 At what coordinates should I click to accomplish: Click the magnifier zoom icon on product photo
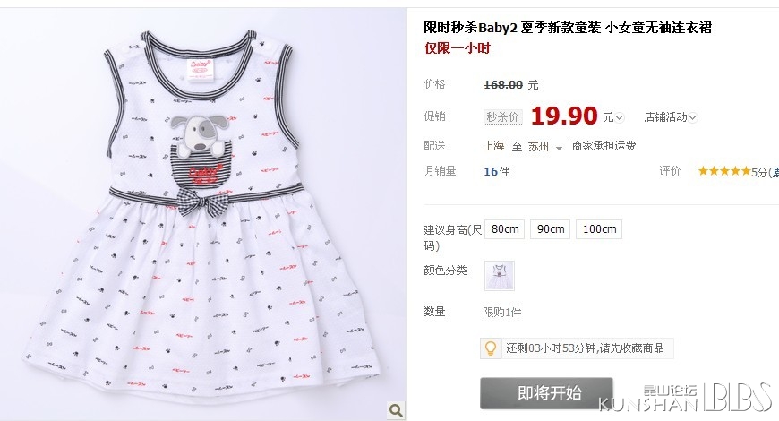pos(396,410)
